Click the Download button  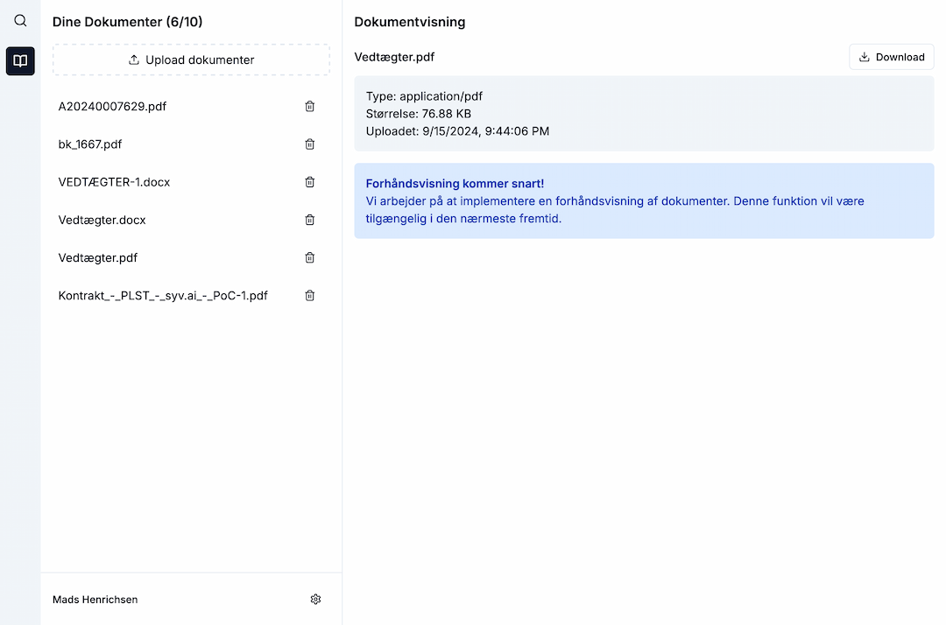tap(891, 57)
